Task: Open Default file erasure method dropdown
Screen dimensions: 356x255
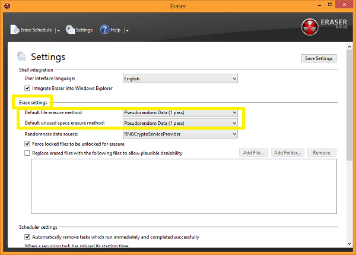Action: click(x=180, y=112)
